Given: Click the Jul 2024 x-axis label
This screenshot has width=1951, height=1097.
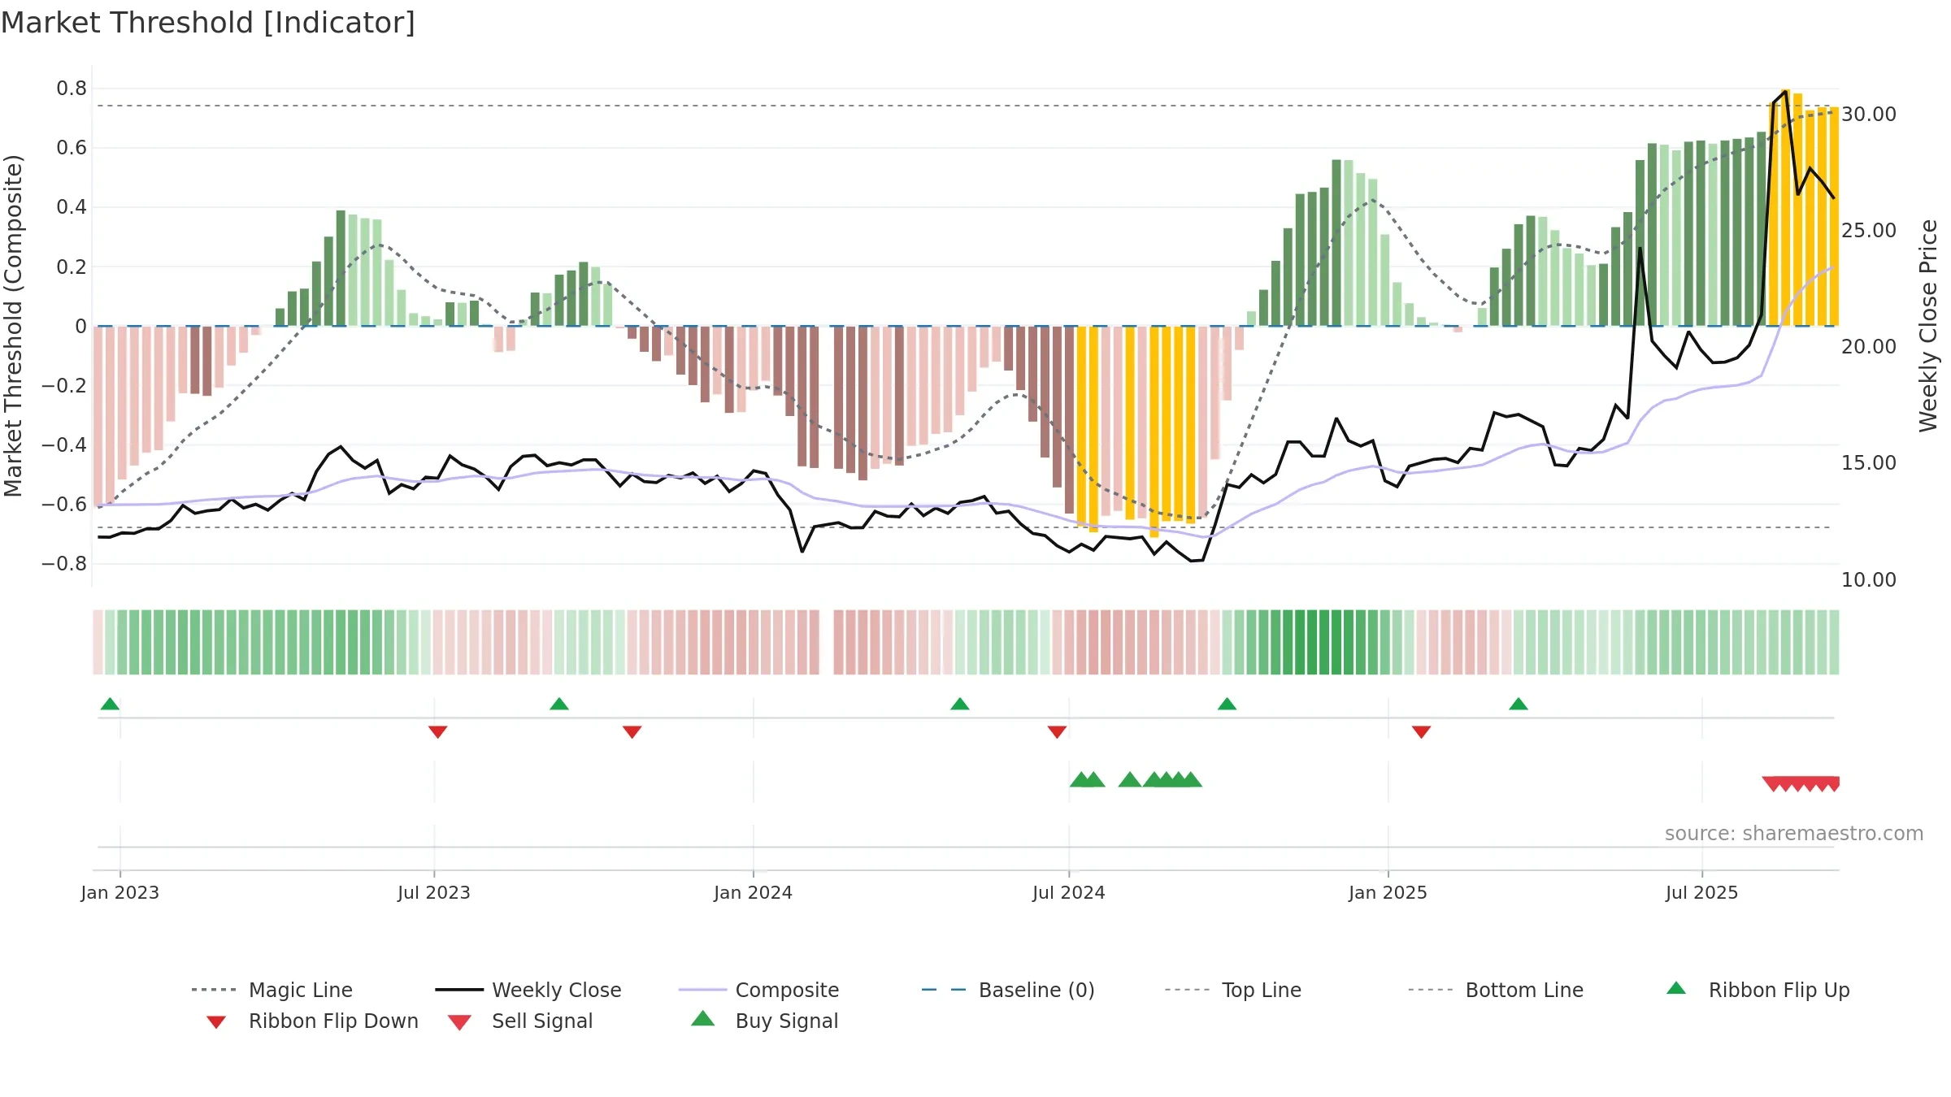Looking at the screenshot, I should [x=1068, y=892].
